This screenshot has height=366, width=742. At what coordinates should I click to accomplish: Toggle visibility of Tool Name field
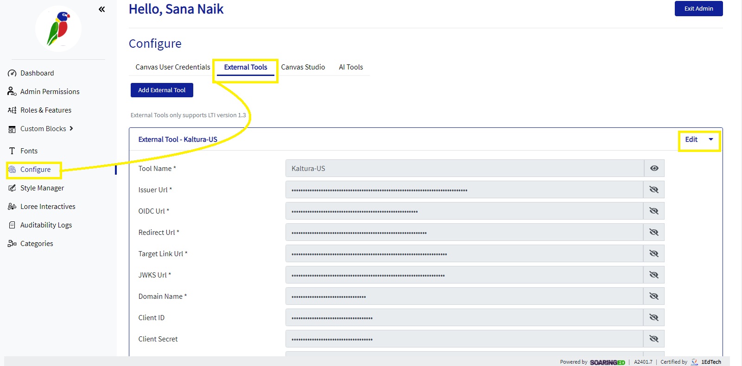point(654,168)
